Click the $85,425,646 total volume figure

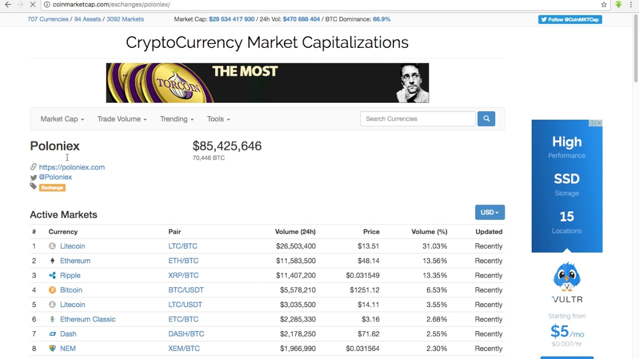pos(227,146)
